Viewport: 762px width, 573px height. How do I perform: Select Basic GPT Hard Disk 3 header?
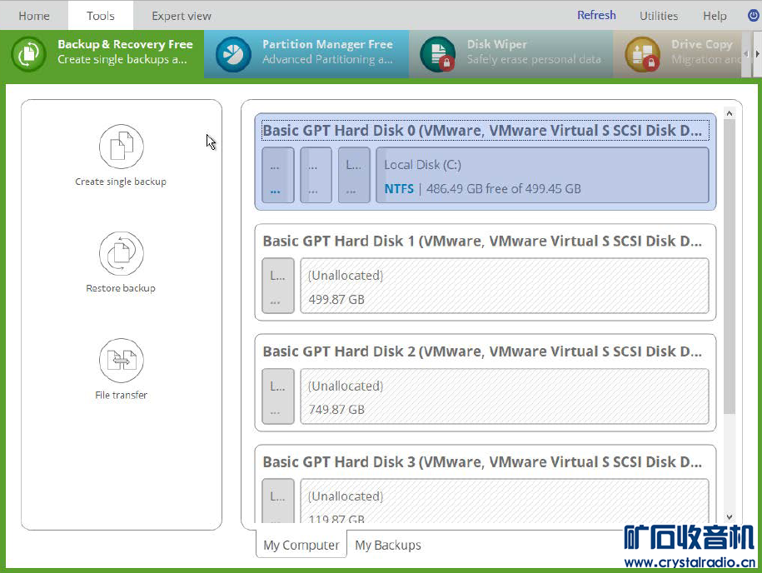(x=482, y=461)
